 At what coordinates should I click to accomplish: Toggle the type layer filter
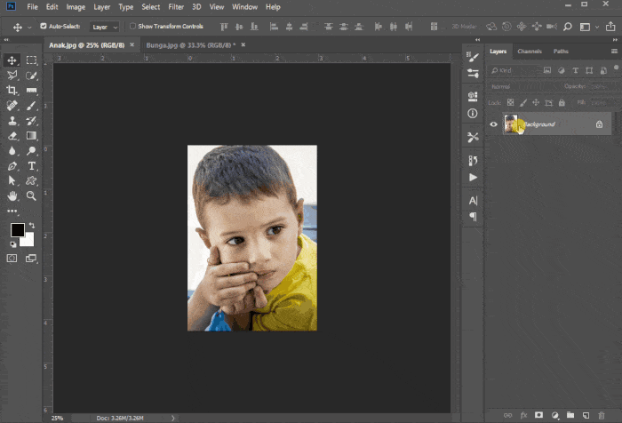pos(575,70)
